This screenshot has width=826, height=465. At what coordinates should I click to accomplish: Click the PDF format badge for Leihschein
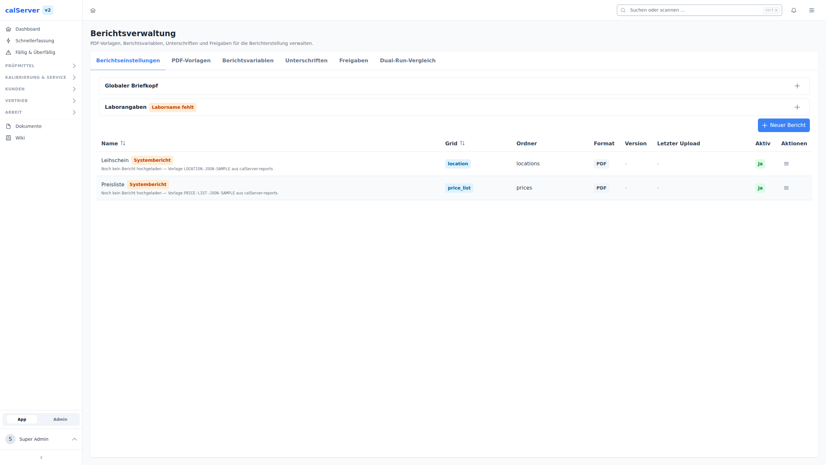(x=601, y=164)
